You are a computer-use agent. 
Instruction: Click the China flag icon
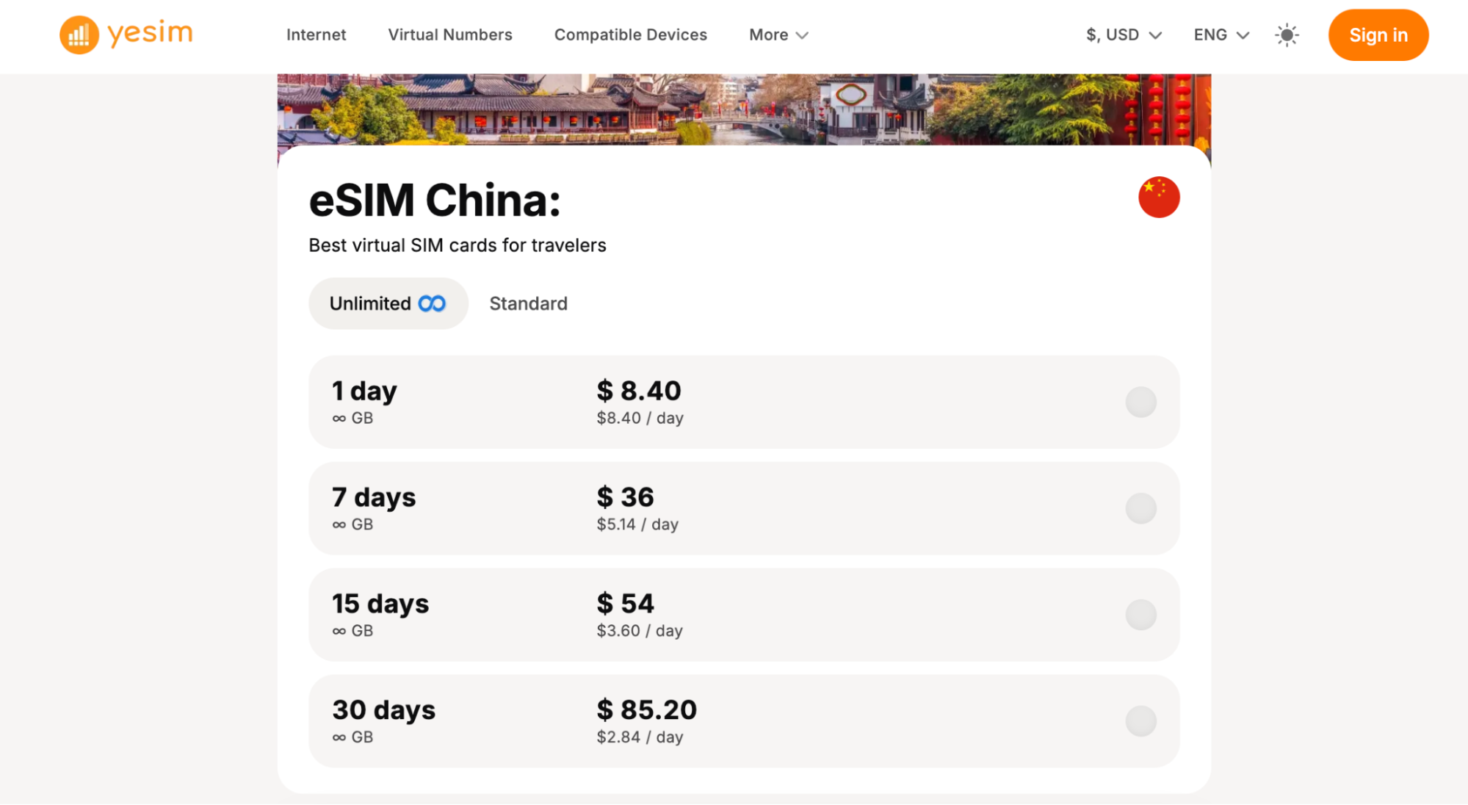[x=1159, y=197]
